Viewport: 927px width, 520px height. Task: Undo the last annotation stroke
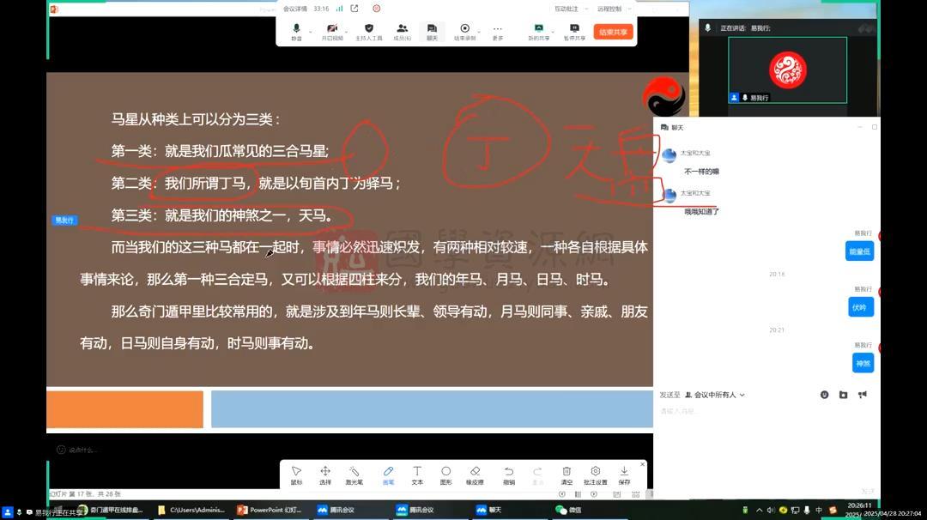(x=507, y=472)
